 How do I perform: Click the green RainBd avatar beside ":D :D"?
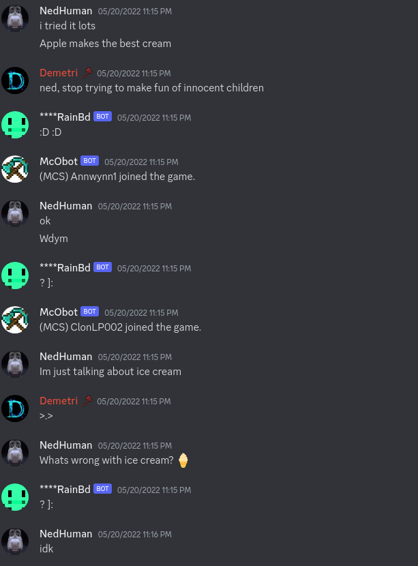[15, 125]
